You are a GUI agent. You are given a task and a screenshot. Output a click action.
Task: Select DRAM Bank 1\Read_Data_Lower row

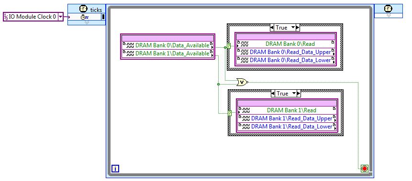coord(287,127)
